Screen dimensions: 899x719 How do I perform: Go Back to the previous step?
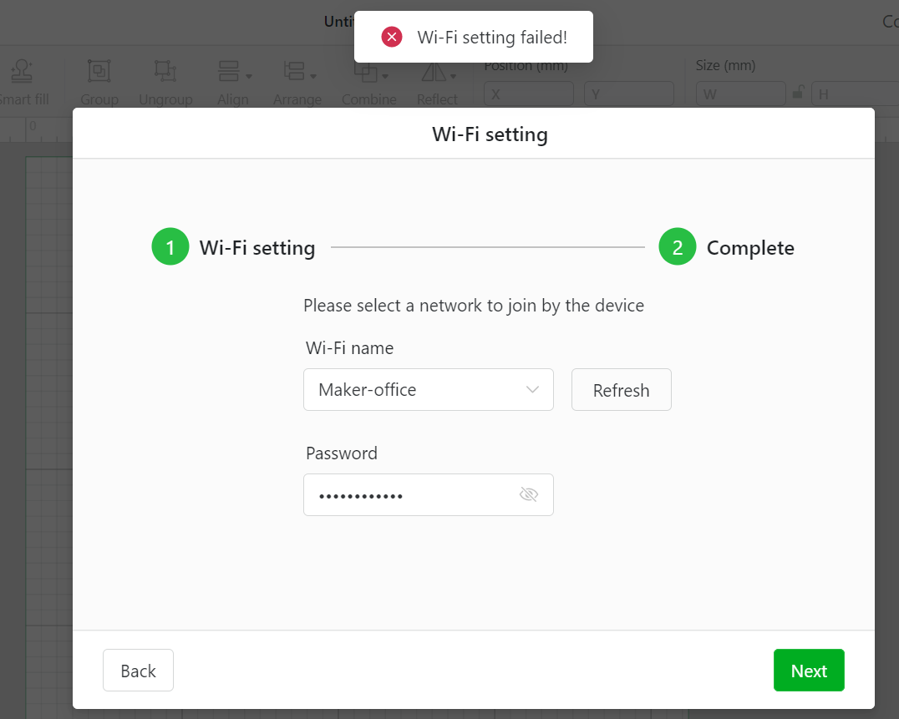pyautogui.click(x=138, y=671)
